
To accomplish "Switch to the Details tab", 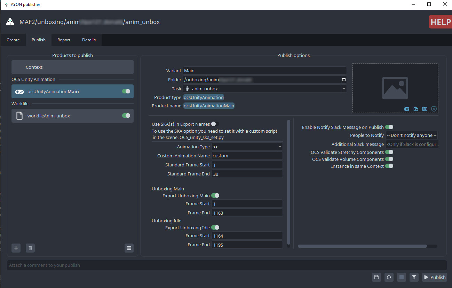I will (89, 40).
